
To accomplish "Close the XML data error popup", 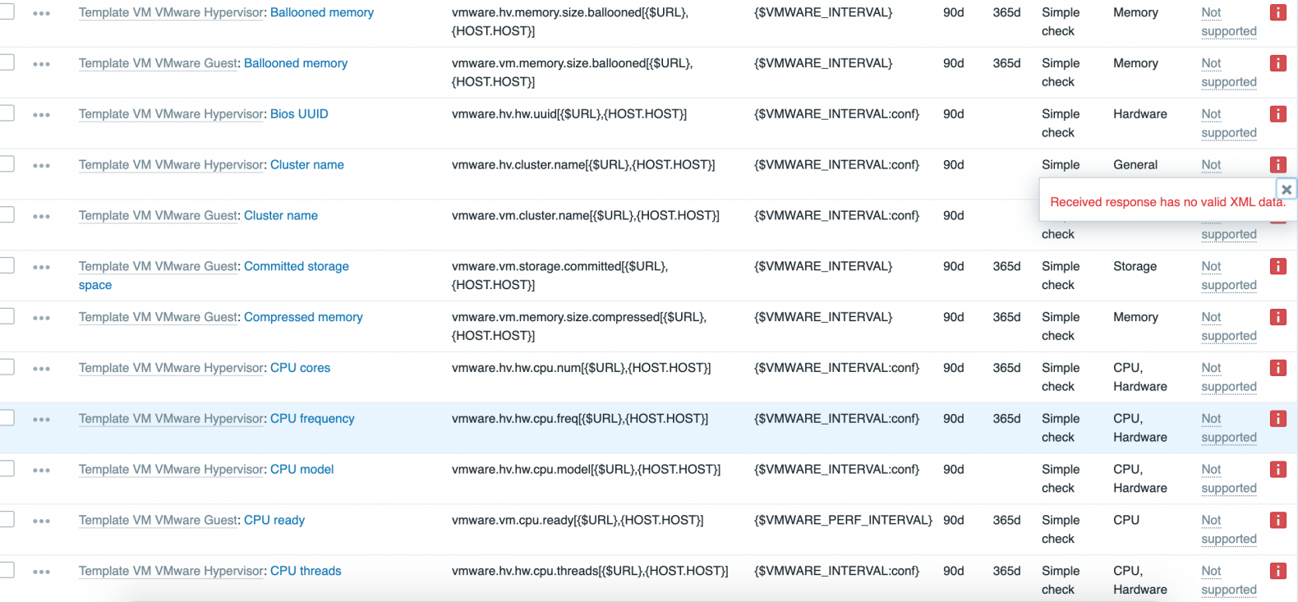I will (1286, 190).
